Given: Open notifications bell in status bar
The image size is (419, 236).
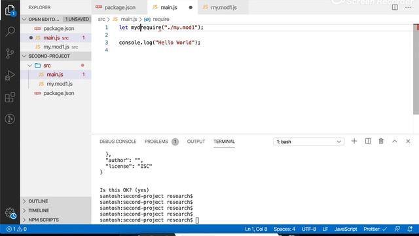Looking at the screenshot, I should (410, 229).
